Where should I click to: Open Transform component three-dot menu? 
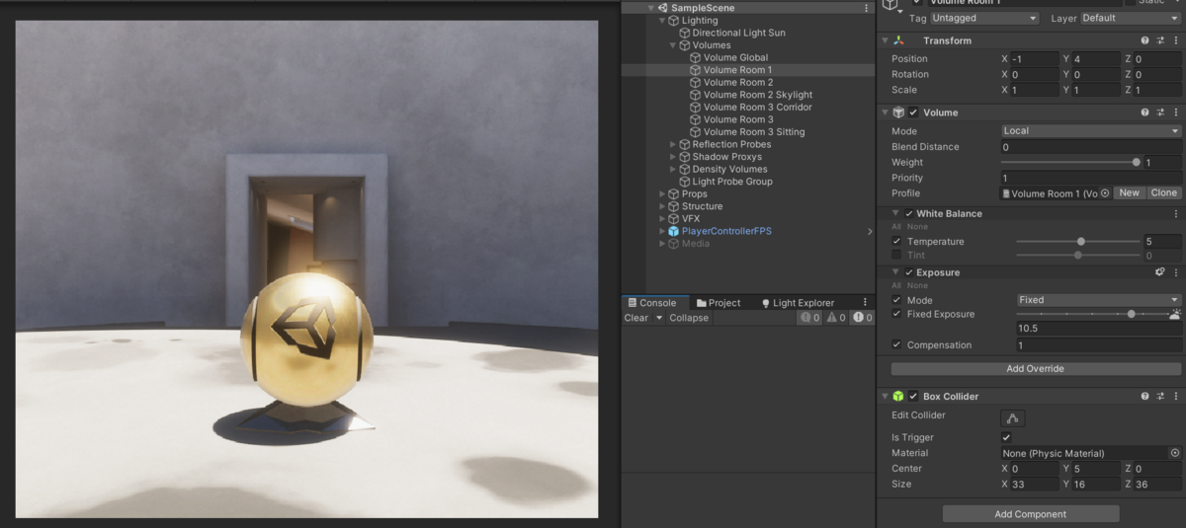[x=1176, y=40]
